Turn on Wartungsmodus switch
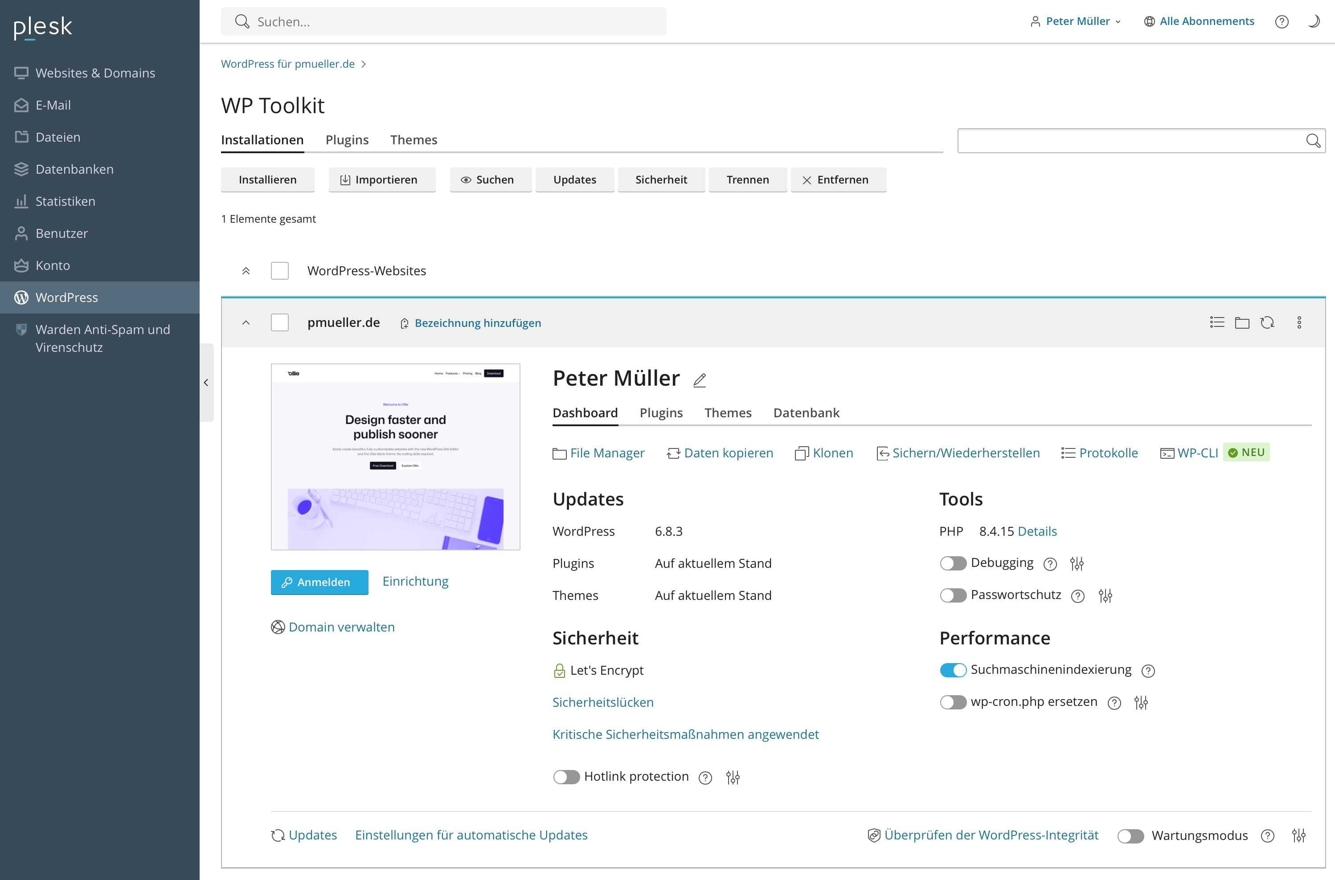1335x880 pixels. [x=1130, y=835]
